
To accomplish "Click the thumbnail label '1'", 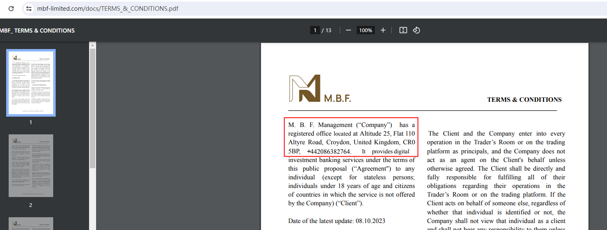I will pyautogui.click(x=31, y=122).
